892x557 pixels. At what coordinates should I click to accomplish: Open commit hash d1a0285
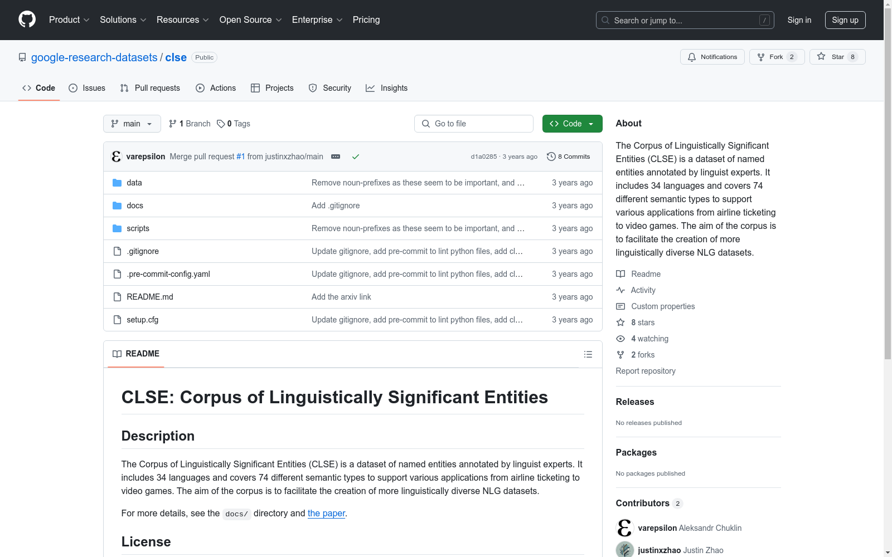click(483, 157)
